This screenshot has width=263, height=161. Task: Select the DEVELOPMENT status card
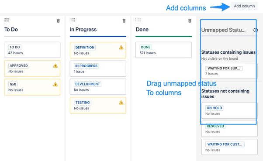pos(98,87)
